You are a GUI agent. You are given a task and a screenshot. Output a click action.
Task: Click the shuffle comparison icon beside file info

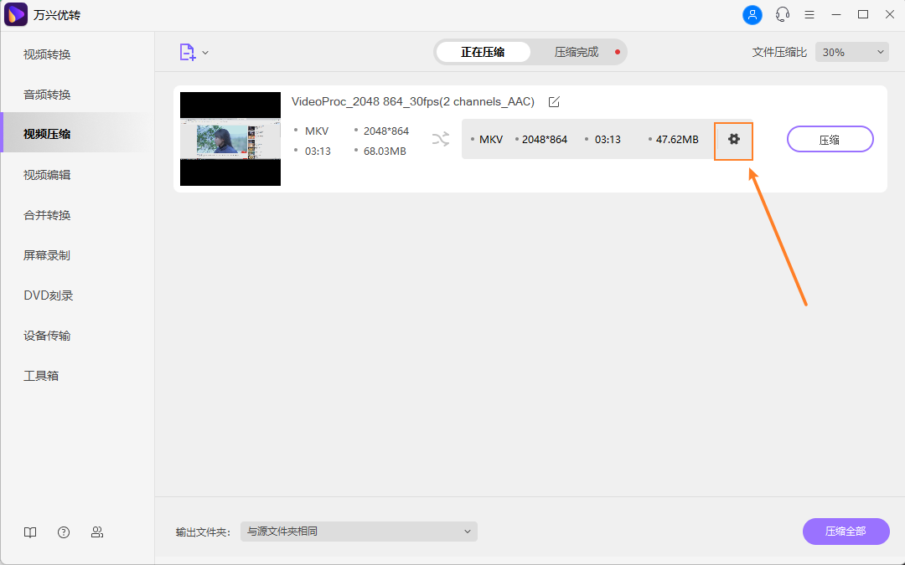pyautogui.click(x=441, y=140)
